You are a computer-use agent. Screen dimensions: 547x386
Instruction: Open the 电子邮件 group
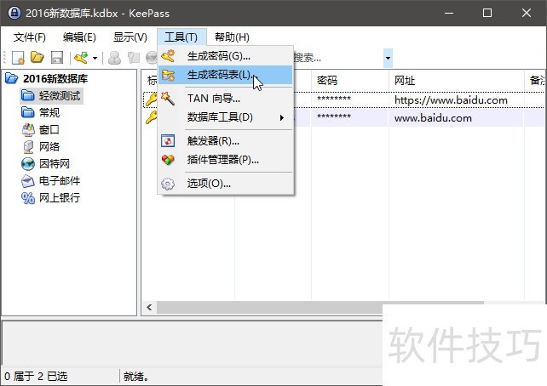[59, 180]
